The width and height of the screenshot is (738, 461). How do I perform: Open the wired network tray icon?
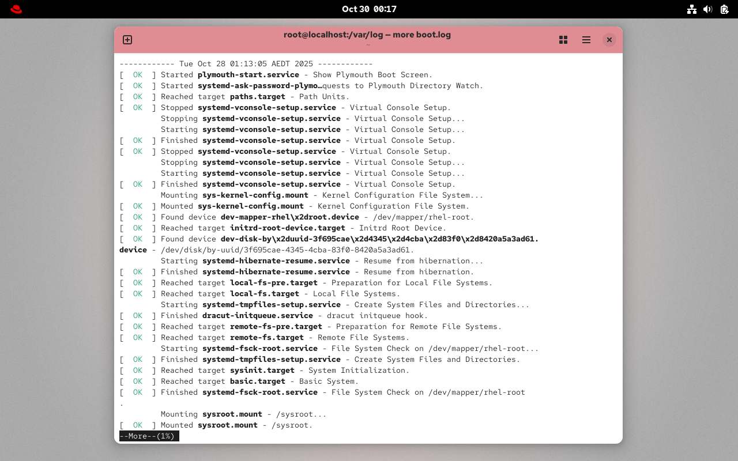[692, 9]
